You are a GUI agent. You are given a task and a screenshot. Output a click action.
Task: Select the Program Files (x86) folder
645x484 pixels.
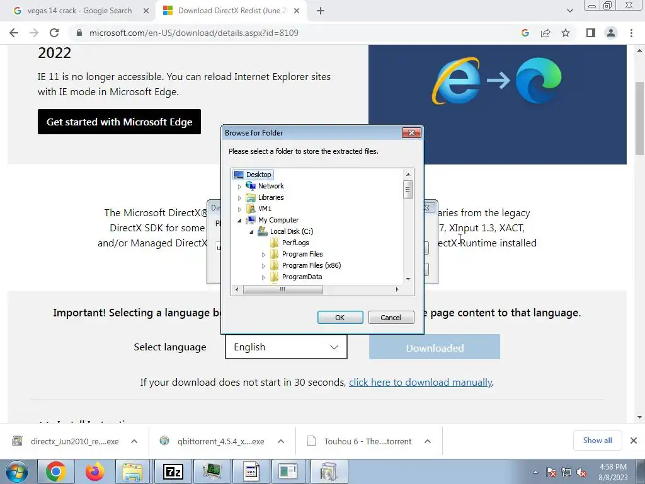[311, 265]
